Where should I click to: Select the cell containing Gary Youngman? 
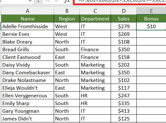point(27,111)
